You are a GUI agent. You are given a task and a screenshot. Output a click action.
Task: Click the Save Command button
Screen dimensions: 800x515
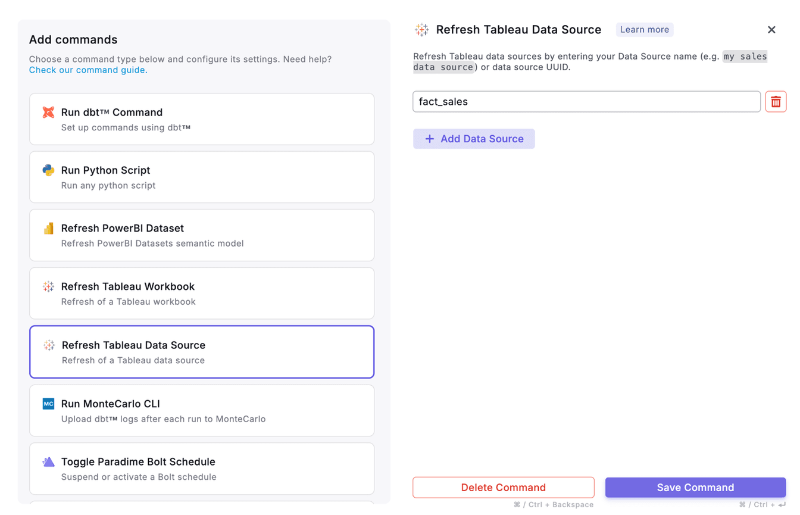(695, 488)
